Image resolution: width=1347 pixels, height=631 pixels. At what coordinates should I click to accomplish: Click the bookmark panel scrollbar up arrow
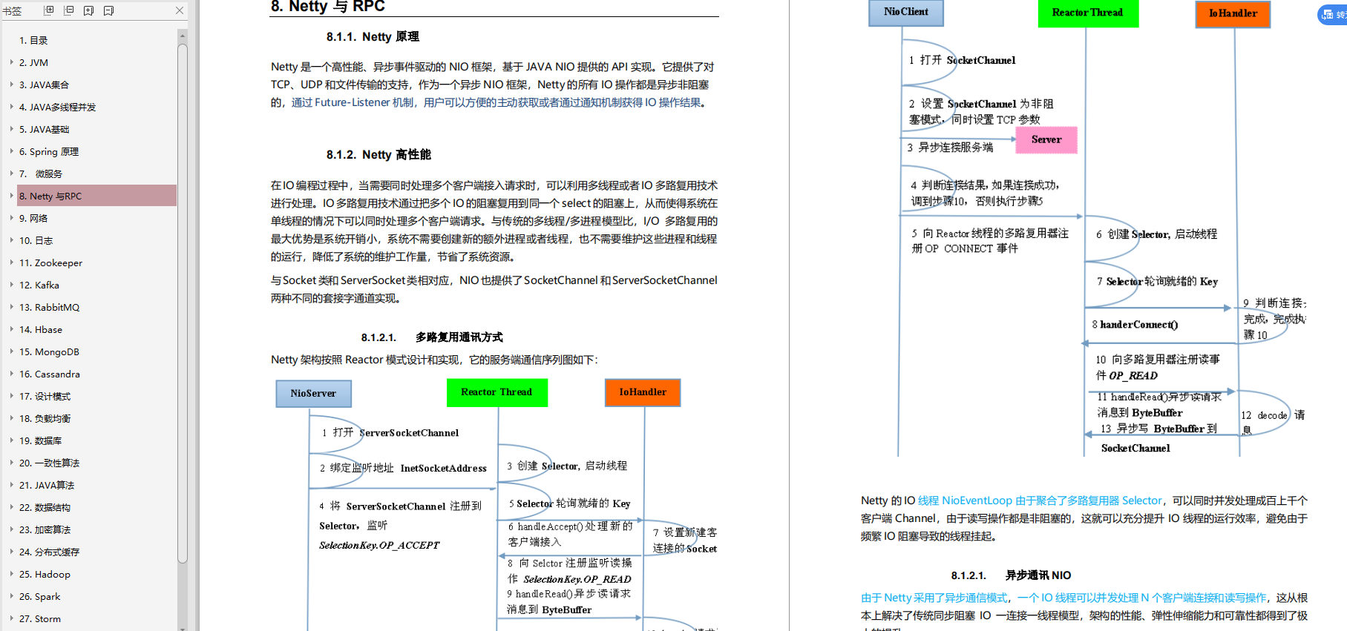tap(183, 35)
